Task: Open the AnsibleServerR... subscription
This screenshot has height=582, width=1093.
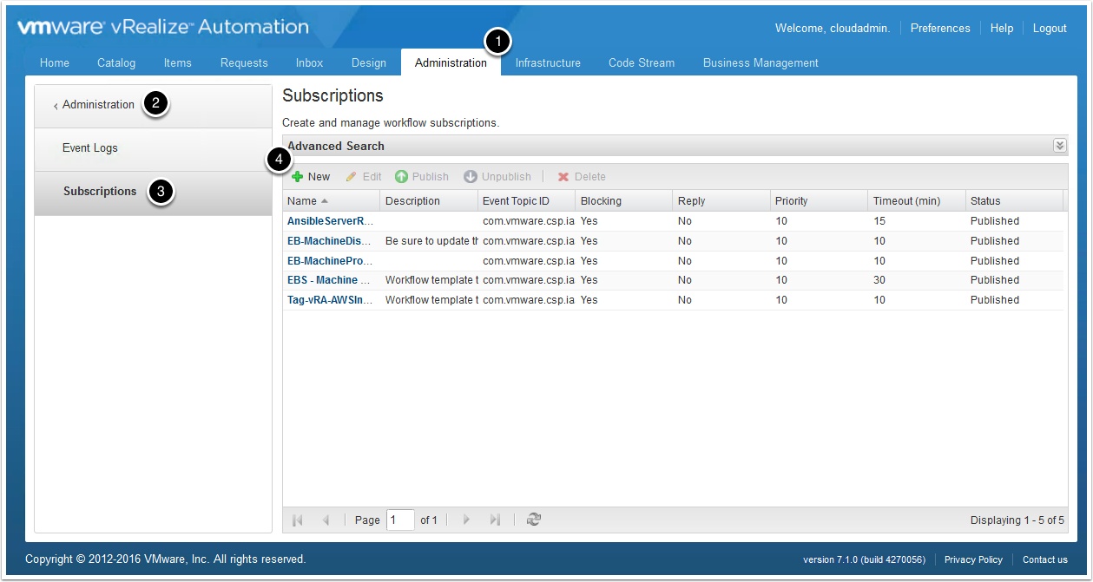Action: pos(330,221)
